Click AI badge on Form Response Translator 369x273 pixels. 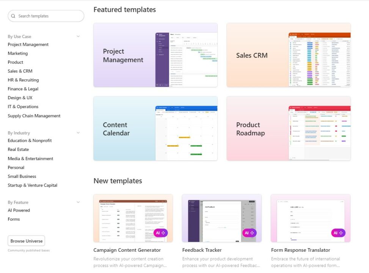coord(338,233)
